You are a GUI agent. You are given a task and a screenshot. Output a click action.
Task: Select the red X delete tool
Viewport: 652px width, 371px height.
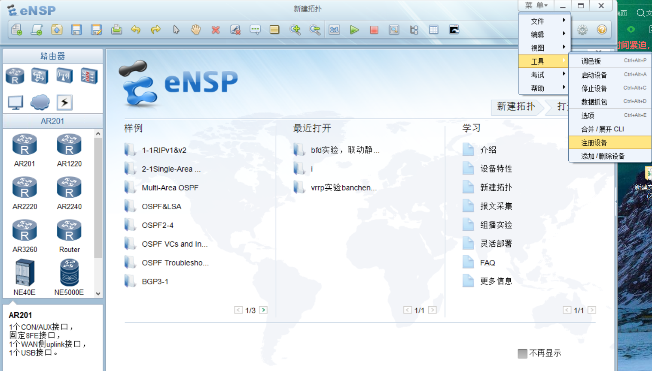[215, 30]
